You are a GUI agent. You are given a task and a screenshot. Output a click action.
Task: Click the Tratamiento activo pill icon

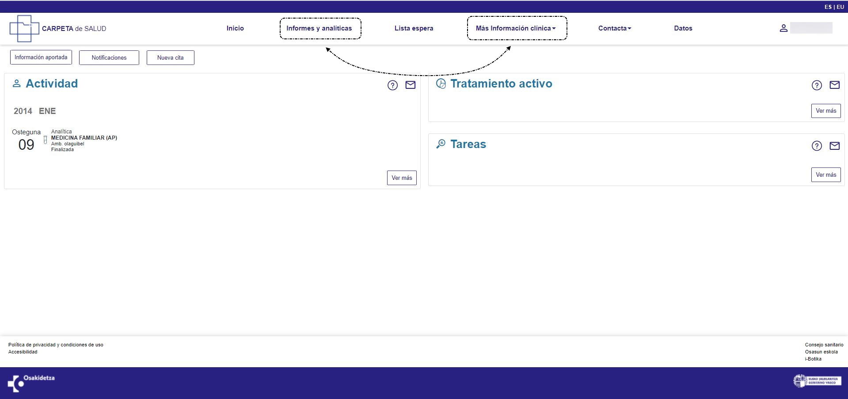441,84
